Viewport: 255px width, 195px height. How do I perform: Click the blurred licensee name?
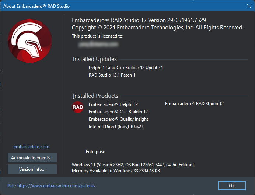point(98,44)
